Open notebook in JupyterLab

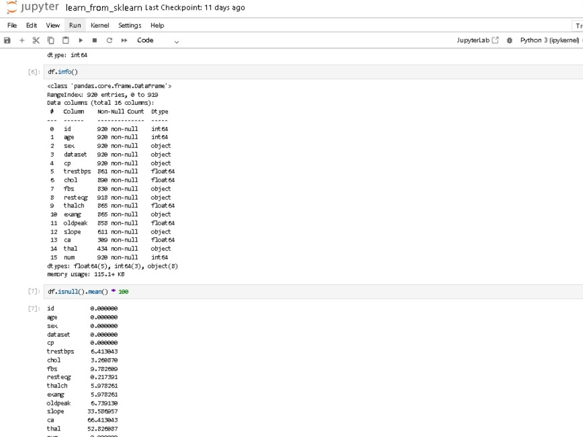pyautogui.click(x=477, y=40)
